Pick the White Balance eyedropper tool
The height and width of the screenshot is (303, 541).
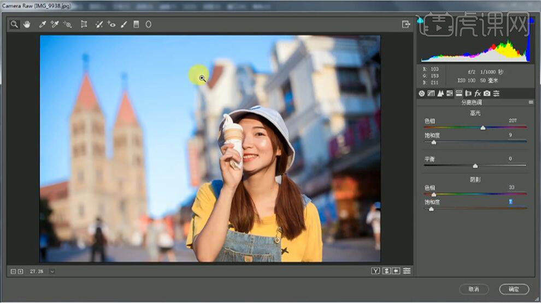pos(42,25)
